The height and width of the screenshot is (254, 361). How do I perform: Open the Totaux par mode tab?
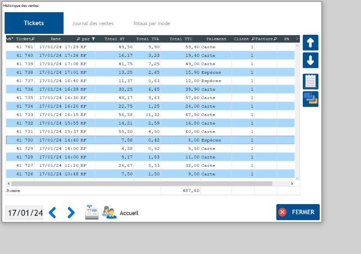click(x=151, y=23)
